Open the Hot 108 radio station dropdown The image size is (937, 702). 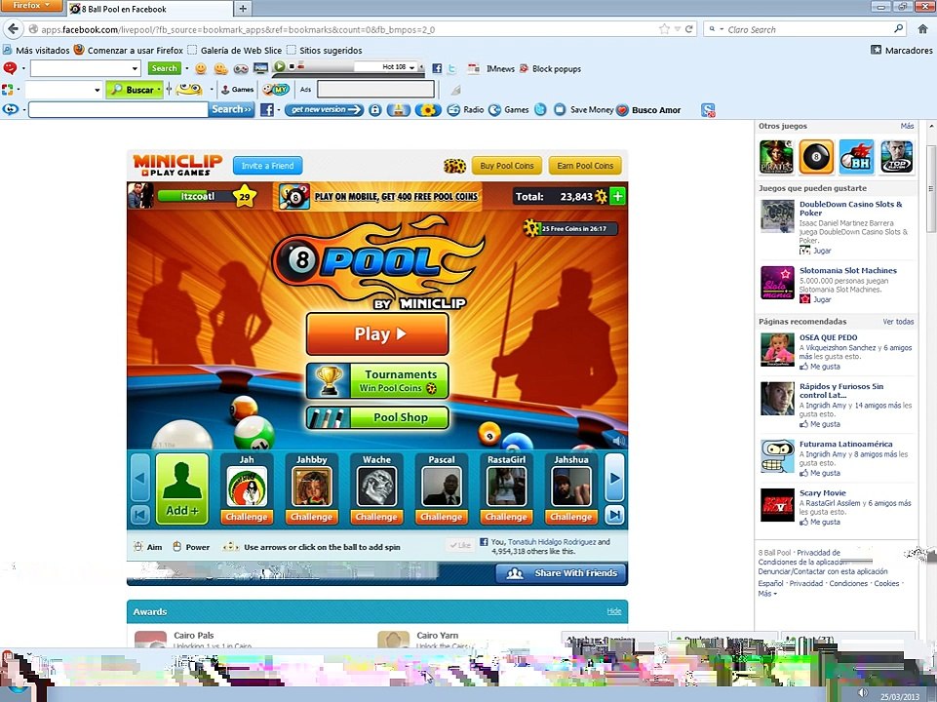point(411,67)
